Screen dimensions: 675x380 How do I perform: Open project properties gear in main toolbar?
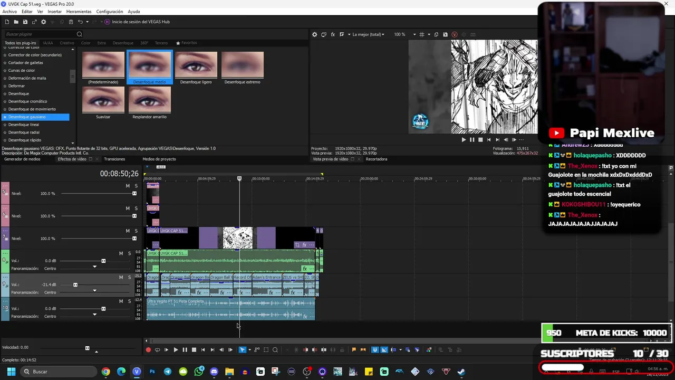click(x=43, y=22)
